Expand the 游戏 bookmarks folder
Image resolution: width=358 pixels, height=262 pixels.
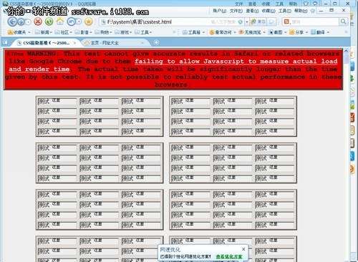coord(123,32)
